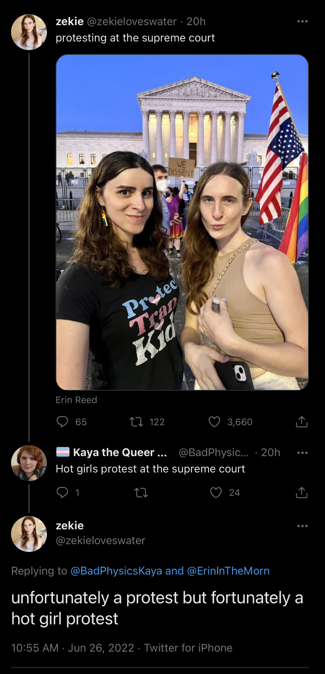
Task: Like Kaya's reply with 24 likes
Action: click(x=216, y=492)
